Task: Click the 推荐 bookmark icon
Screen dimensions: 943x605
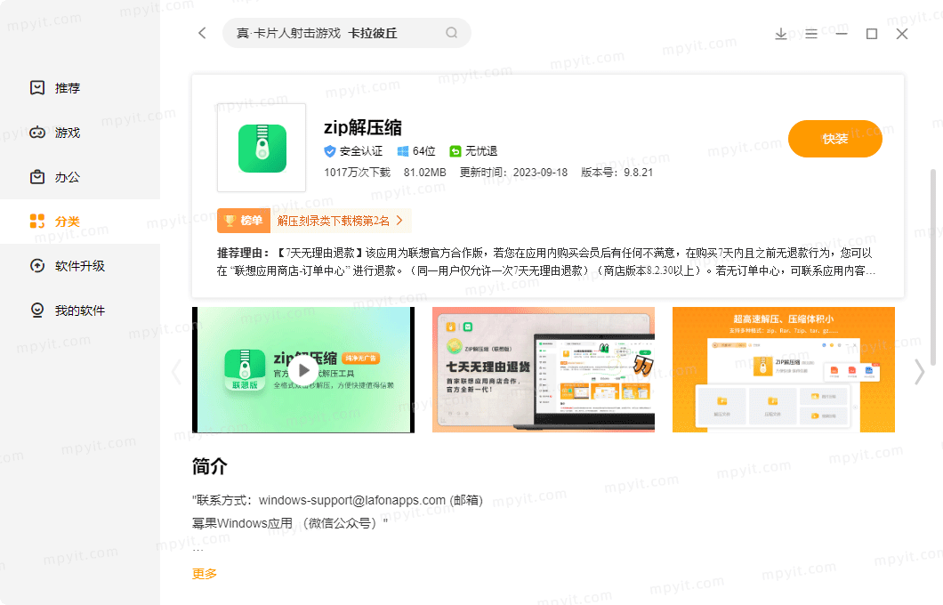Action: [37, 88]
